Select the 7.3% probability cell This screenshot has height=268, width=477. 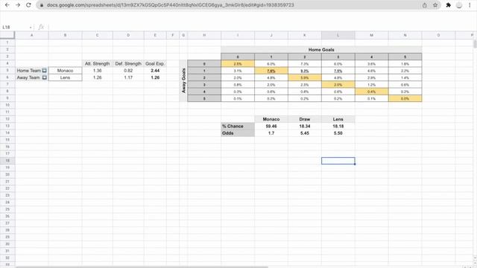[x=305, y=64]
